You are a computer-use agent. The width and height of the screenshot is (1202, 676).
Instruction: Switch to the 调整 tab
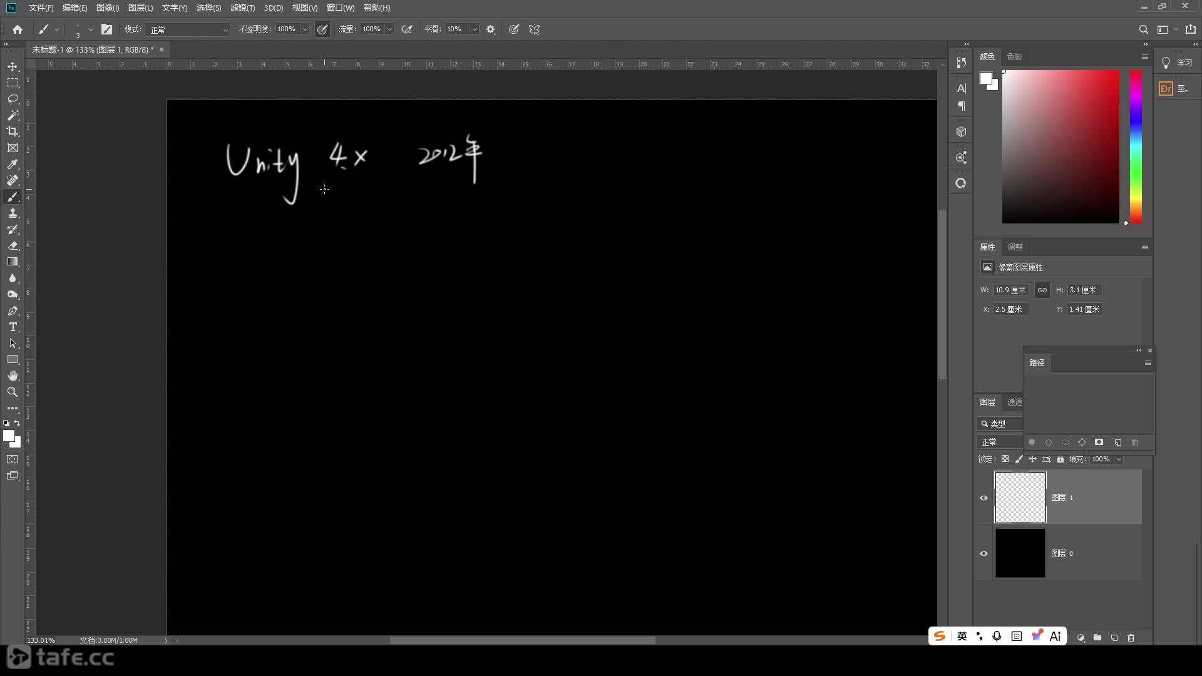tap(1015, 247)
